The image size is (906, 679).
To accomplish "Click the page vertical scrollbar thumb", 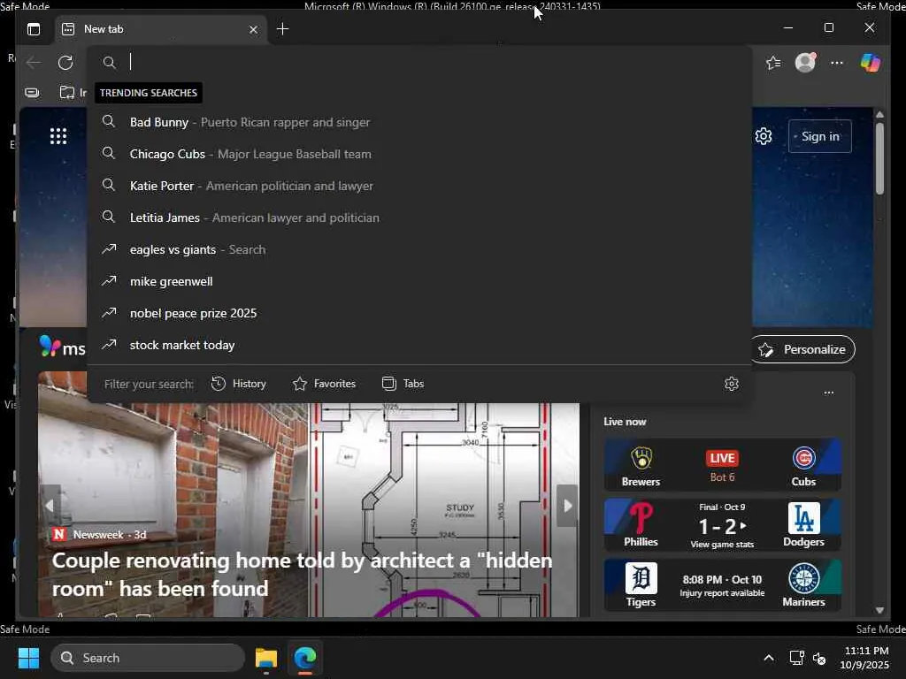I will pos(879,159).
